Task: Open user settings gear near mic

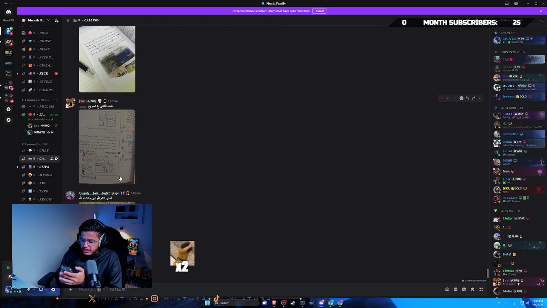Action: click(x=53, y=290)
